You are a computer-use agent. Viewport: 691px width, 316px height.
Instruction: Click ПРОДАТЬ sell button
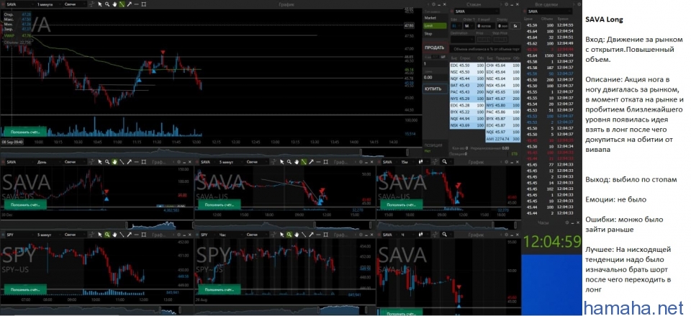[435, 48]
